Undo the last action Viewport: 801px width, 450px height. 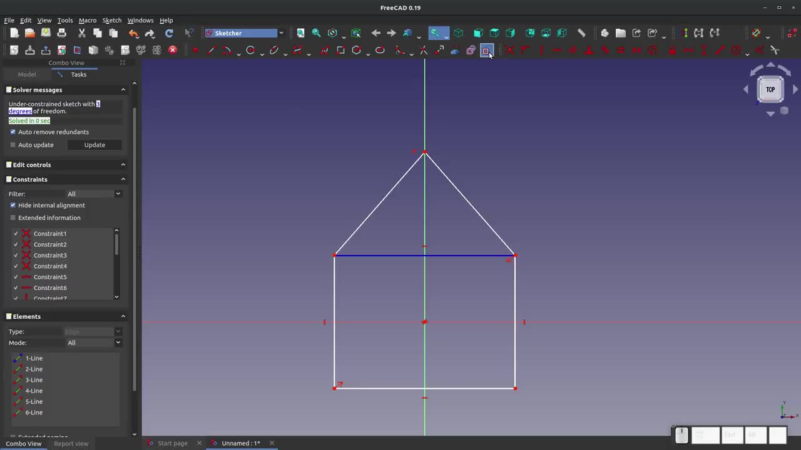point(133,33)
